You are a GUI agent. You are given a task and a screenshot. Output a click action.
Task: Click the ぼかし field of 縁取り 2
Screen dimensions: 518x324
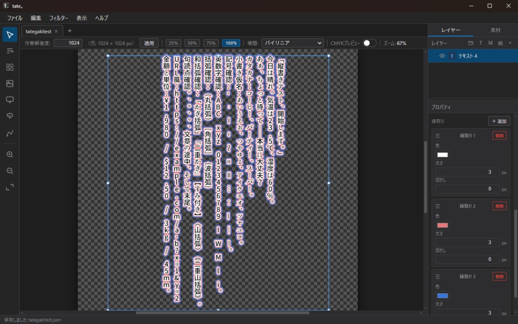pyautogui.click(x=467, y=259)
